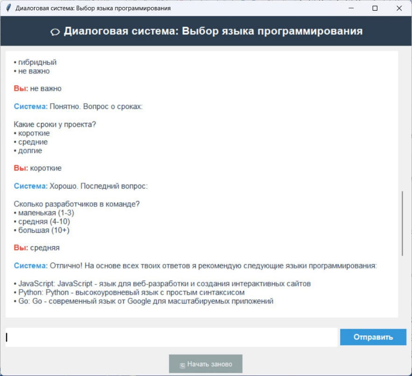Viewport: 412px width, 376px height.
Task: Click the Начать заново button
Action: click(x=206, y=364)
